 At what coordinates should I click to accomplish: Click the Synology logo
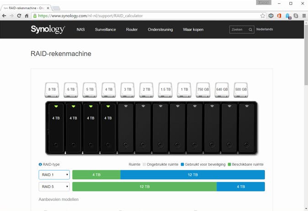[x=48, y=29]
